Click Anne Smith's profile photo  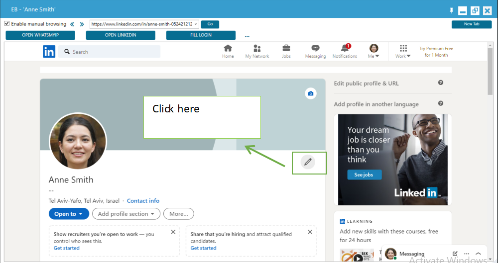pos(78,141)
